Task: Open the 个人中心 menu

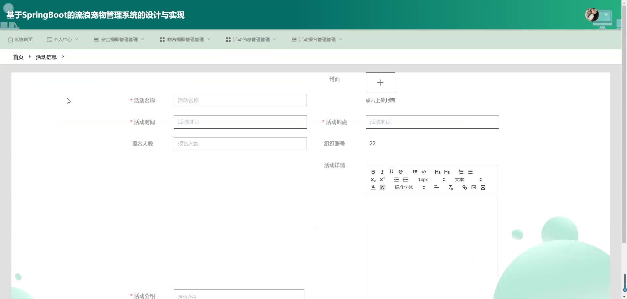Action: (x=63, y=39)
